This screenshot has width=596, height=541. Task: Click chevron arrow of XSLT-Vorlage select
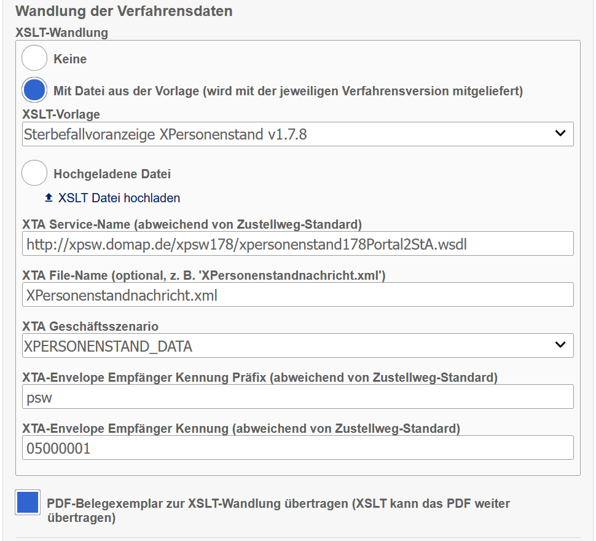click(x=560, y=133)
